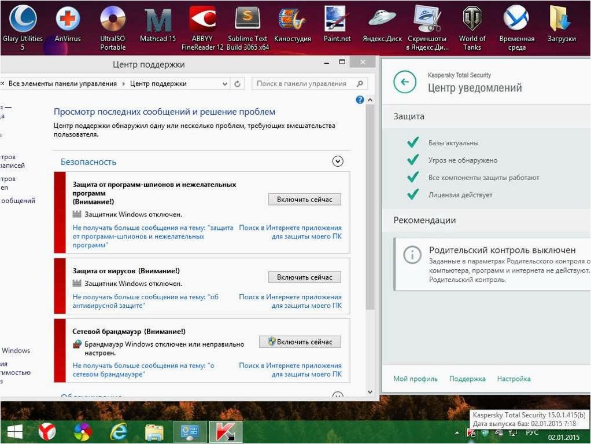This screenshot has height=444, width=591.
Task: Select Базы актуальны status line
Action: pos(453,143)
